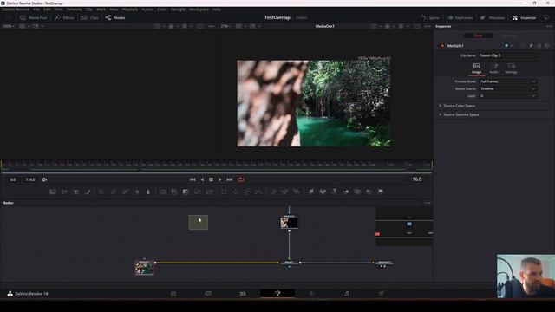Toggle the Media Pool panel
The image size is (555, 312).
[34, 17]
